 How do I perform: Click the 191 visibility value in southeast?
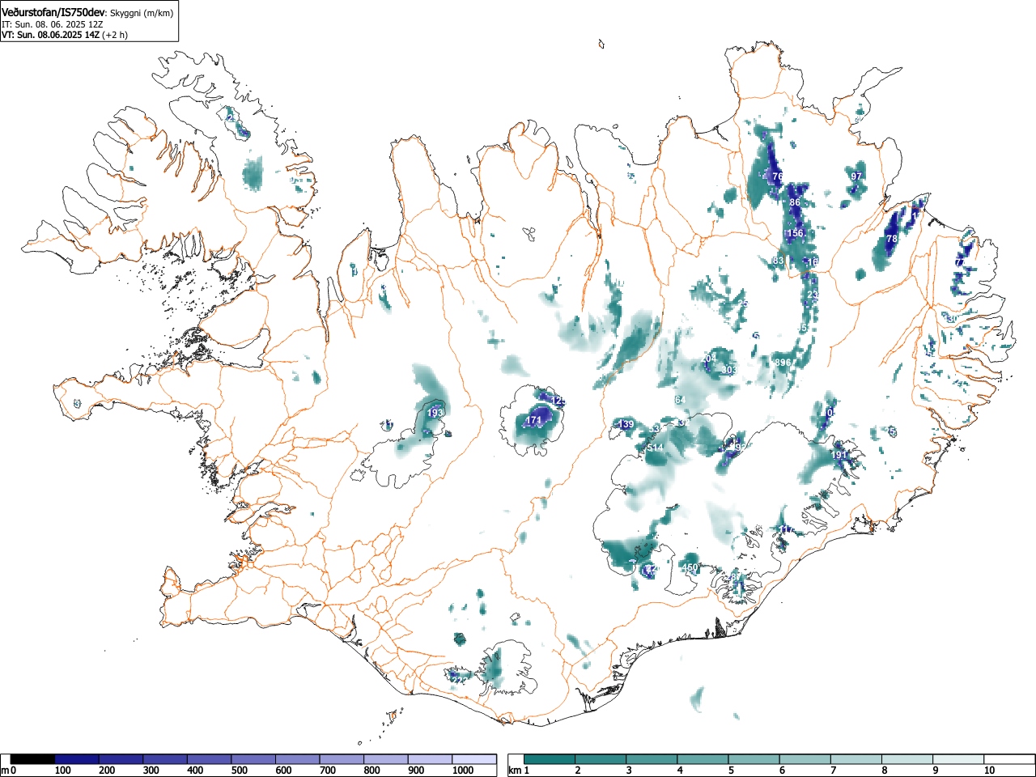[x=839, y=455]
